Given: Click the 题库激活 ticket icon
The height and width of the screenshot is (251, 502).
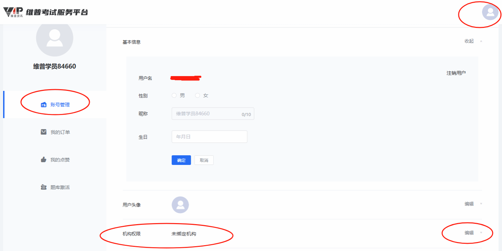Looking at the screenshot, I should coord(44,187).
